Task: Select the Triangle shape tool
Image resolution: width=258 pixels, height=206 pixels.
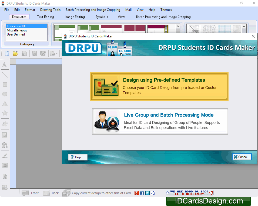Action: point(5,104)
